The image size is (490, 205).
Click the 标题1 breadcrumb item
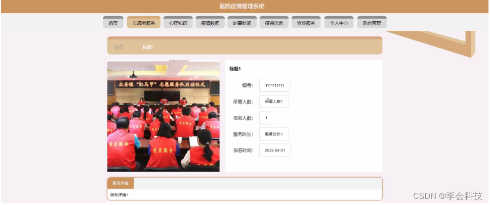148,47
